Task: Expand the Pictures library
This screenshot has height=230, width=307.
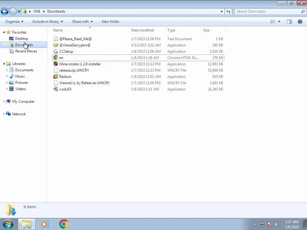Action: click(x=7, y=83)
